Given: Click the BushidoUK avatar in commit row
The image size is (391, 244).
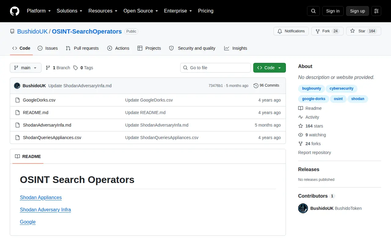Looking at the screenshot, I should (17, 86).
